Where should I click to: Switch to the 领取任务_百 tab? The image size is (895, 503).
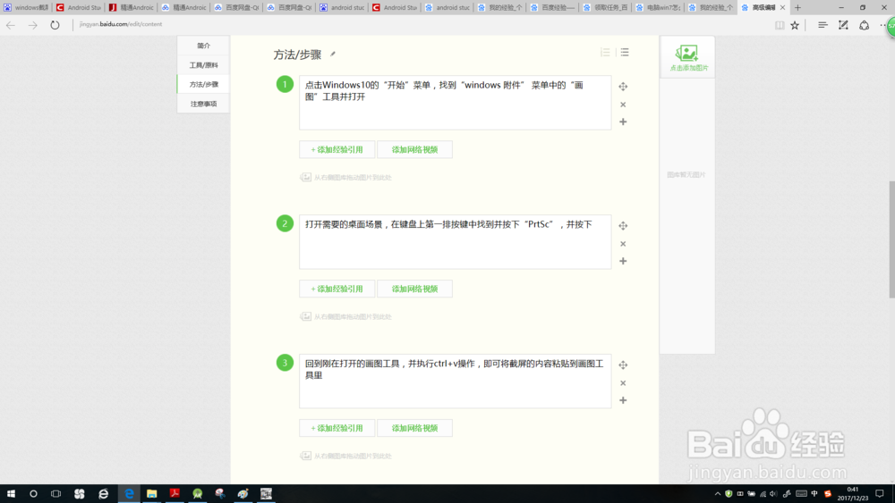tap(605, 7)
